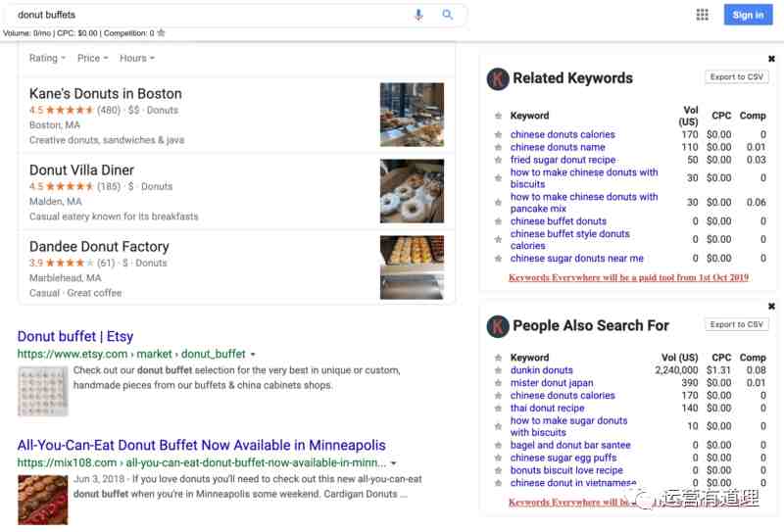The height and width of the screenshot is (532, 784).
Task: Star 'how to make chinese donuts with pancake mix'
Action: point(498,203)
